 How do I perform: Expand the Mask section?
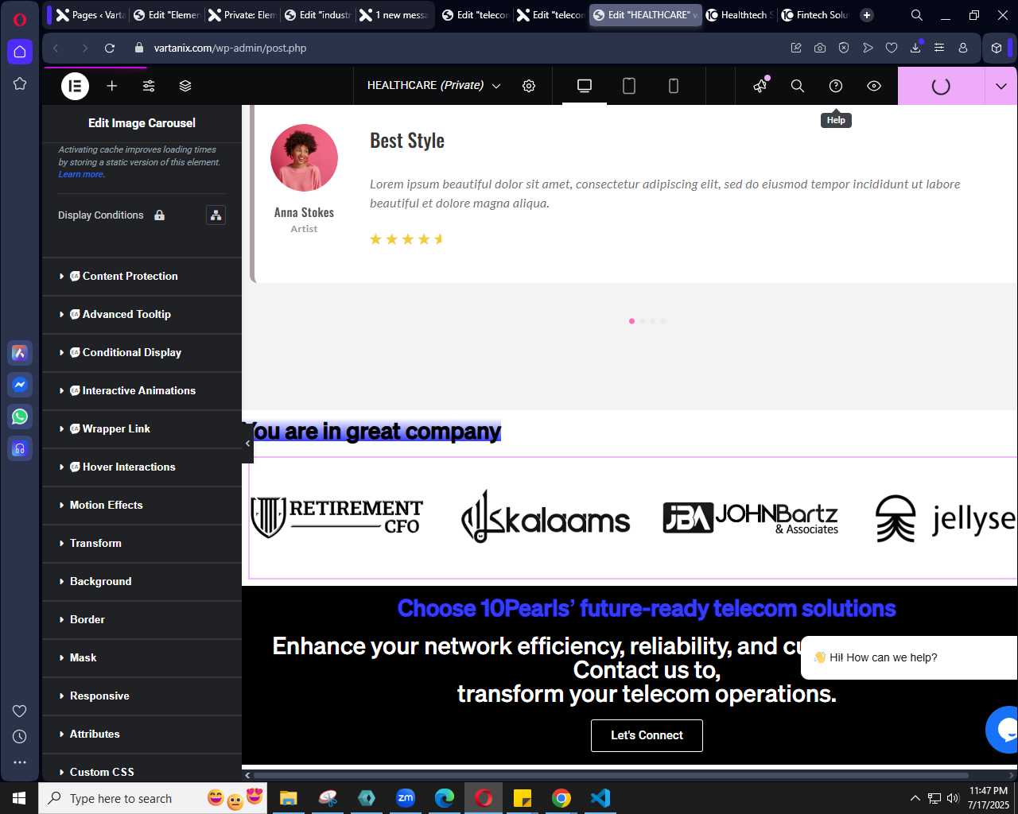pyautogui.click(x=142, y=657)
